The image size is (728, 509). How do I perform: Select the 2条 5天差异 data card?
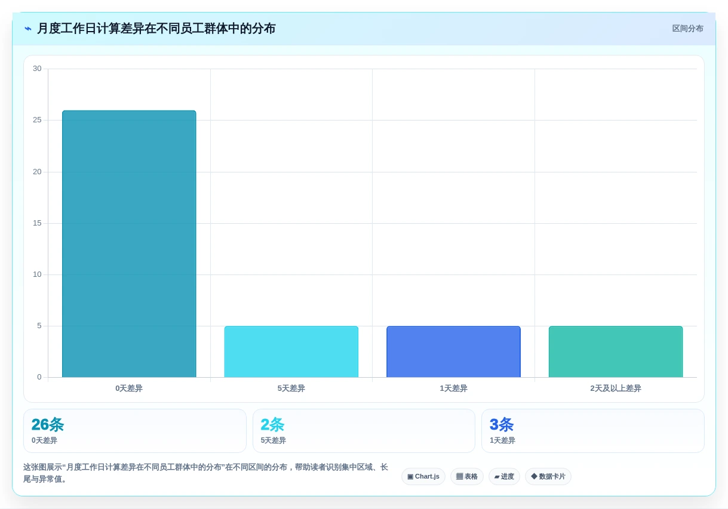point(364,431)
